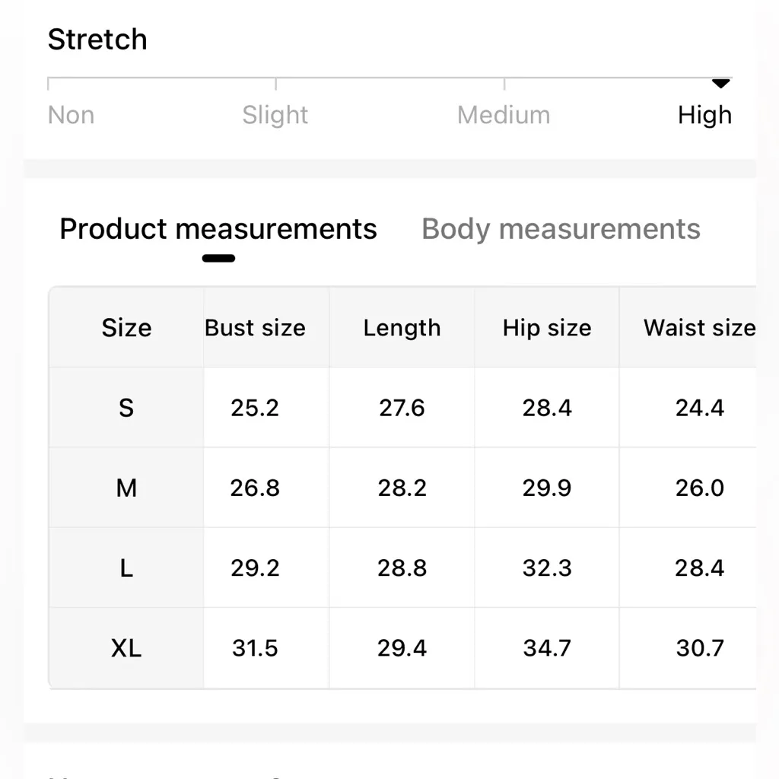Click the Bust size column header
The width and height of the screenshot is (779, 779).
pyautogui.click(x=255, y=328)
